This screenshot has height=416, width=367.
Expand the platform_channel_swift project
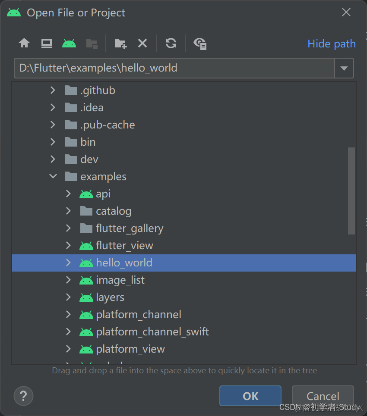(68, 332)
